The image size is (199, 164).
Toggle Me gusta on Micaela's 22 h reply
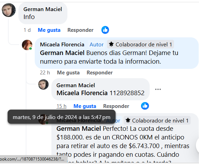tap(68, 73)
